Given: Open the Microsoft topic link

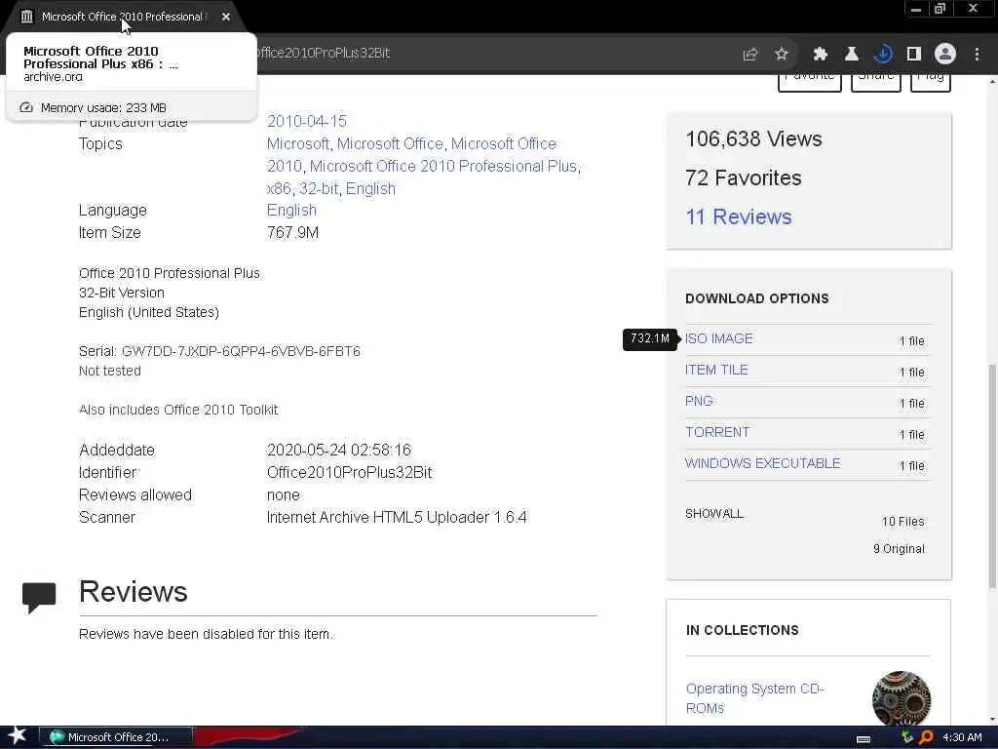Looking at the screenshot, I should pos(298,144).
